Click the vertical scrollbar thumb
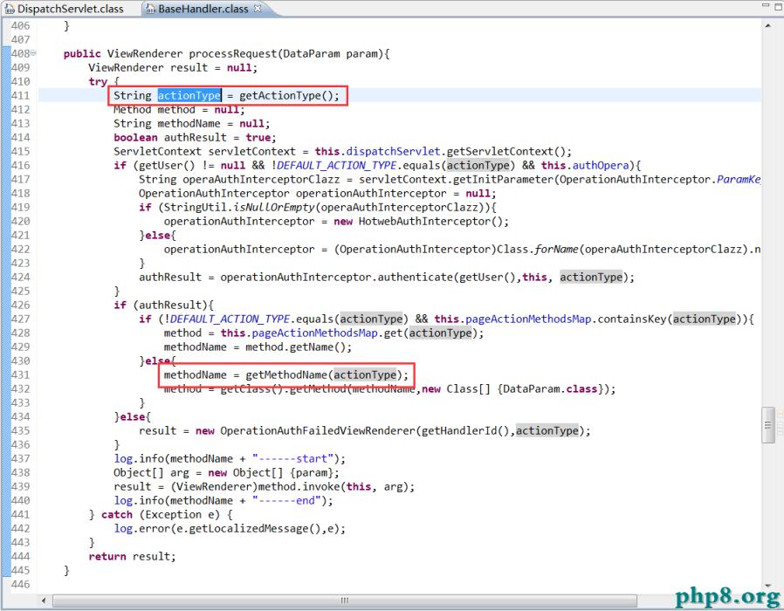 click(768, 425)
